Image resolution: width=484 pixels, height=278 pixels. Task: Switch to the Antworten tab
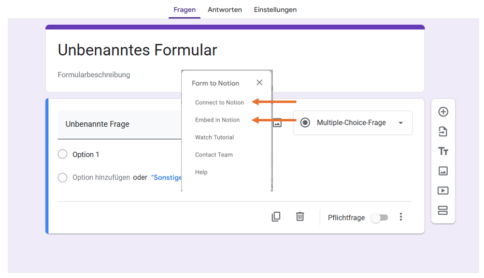point(225,10)
